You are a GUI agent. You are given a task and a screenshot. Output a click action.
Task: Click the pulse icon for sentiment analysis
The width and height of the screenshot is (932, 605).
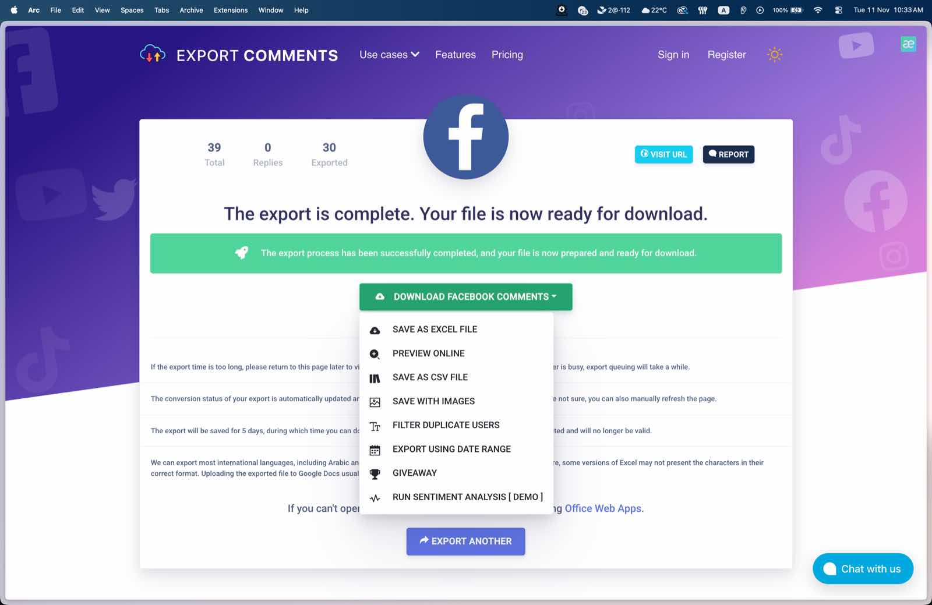(x=375, y=498)
